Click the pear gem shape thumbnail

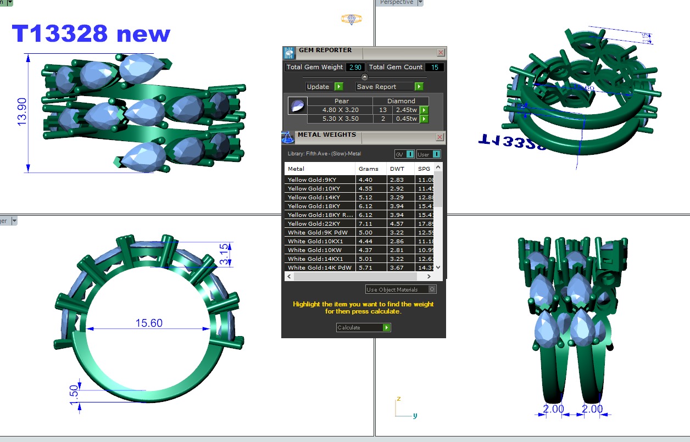click(x=298, y=106)
